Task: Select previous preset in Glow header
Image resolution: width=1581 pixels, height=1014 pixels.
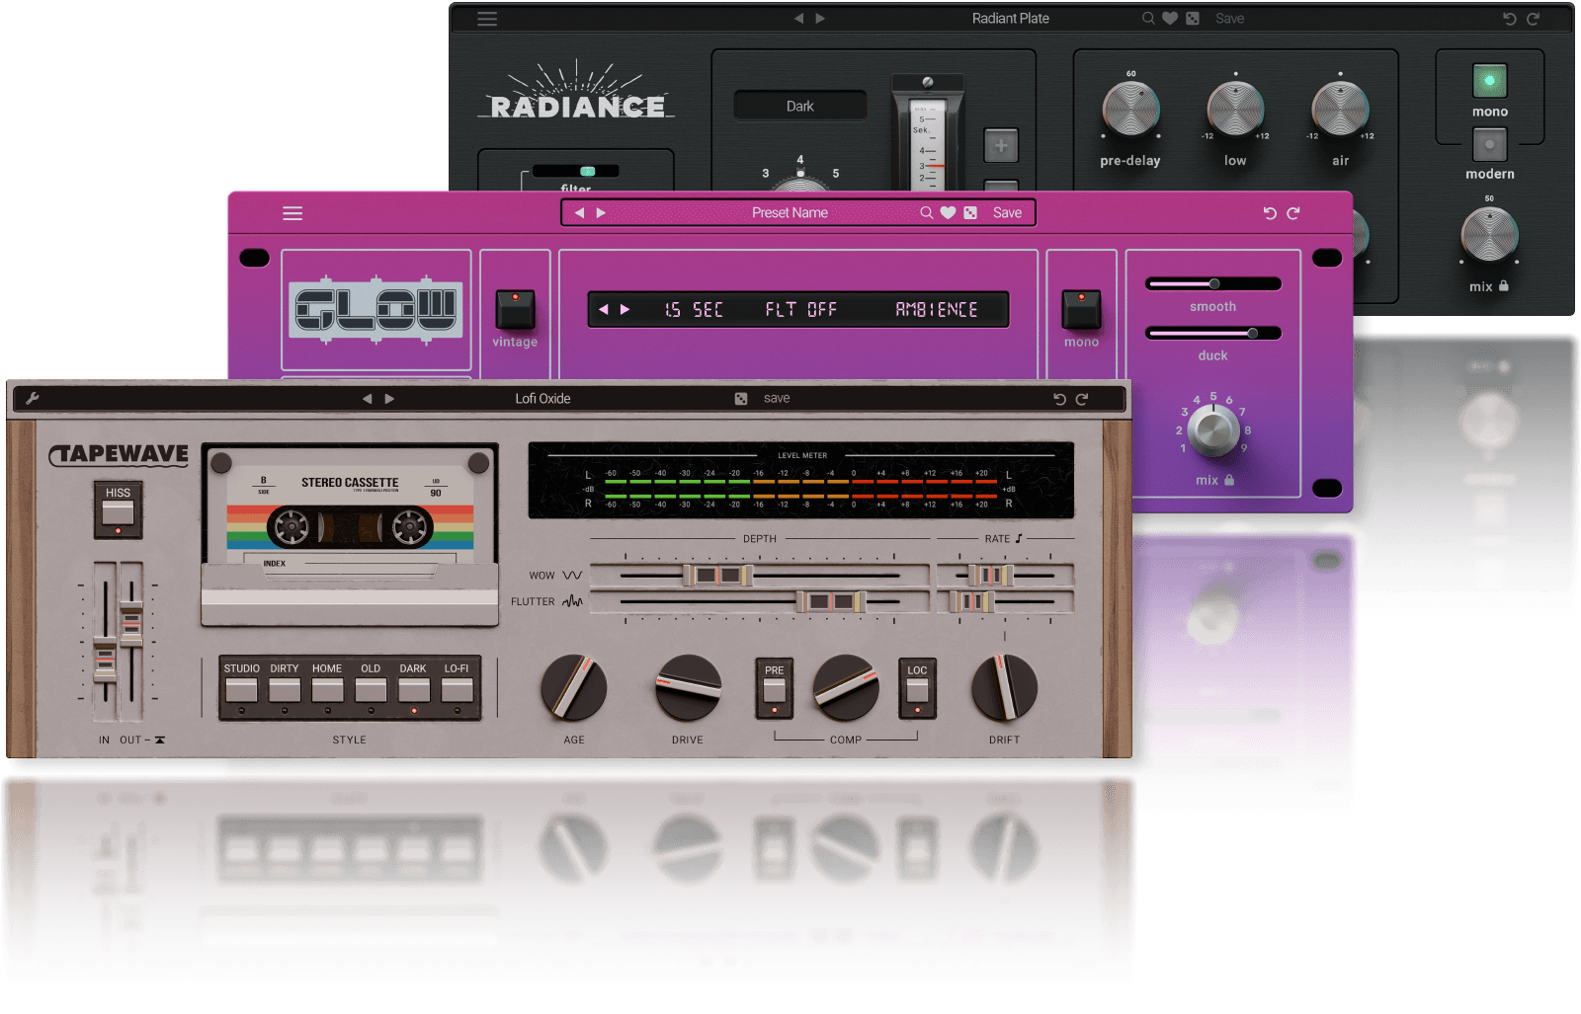Action: click(x=580, y=213)
